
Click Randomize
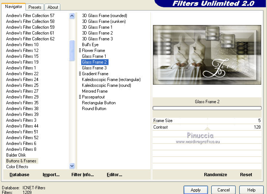point(215,175)
